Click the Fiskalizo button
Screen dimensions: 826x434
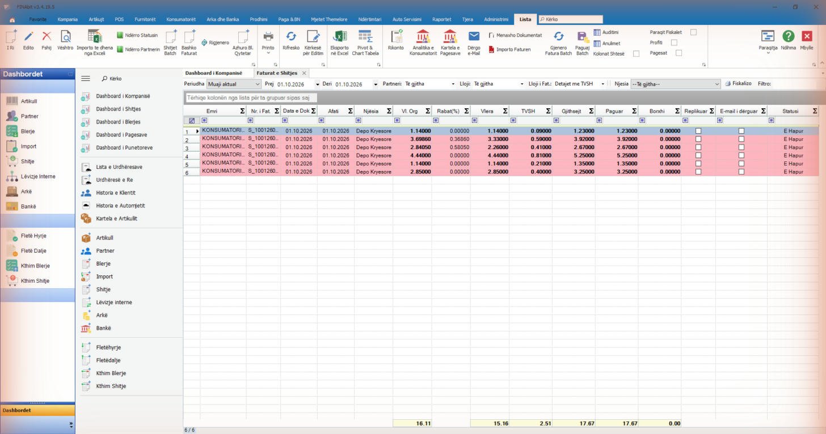point(738,83)
